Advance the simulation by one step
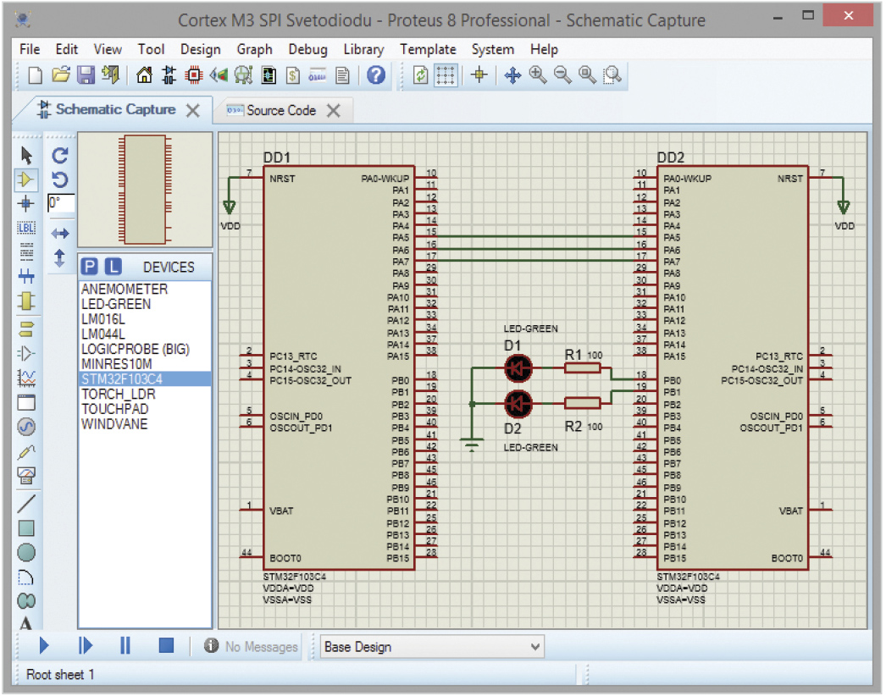The height and width of the screenshot is (696, 886). 86,645
